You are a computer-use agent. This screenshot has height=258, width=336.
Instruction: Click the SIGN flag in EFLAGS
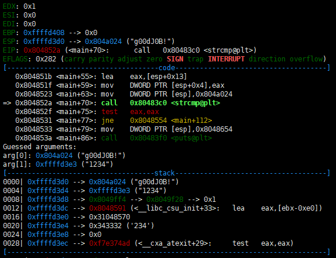tap(175, 59)
